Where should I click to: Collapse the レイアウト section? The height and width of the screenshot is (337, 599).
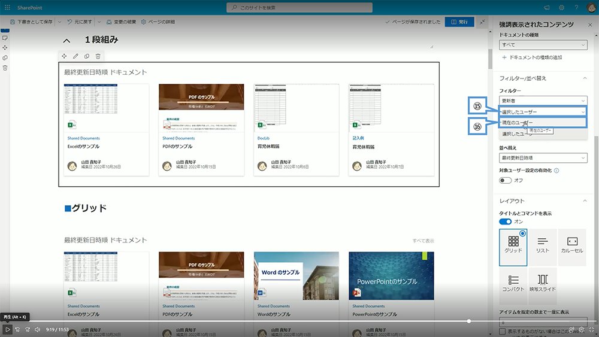tap(585, 201)
